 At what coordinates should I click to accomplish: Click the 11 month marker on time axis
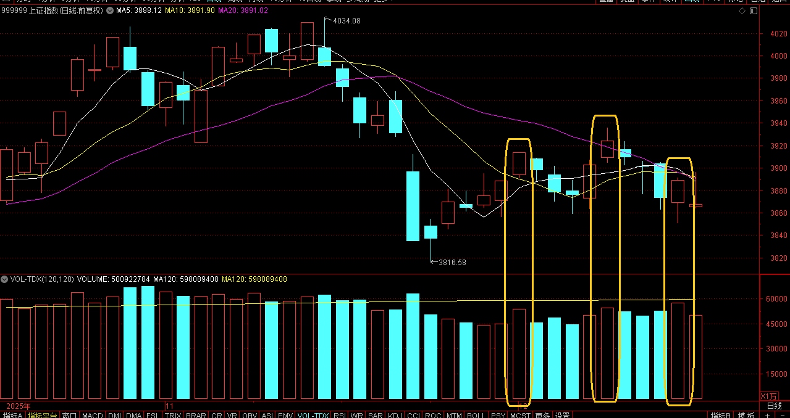[170, 406]
